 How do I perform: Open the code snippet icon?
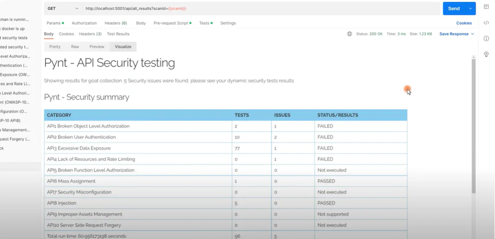pos(486,23)
